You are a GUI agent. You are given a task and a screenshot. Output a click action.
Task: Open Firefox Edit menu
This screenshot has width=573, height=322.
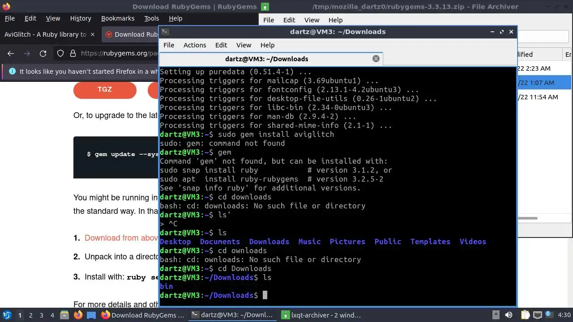click(x=30, y=18)
